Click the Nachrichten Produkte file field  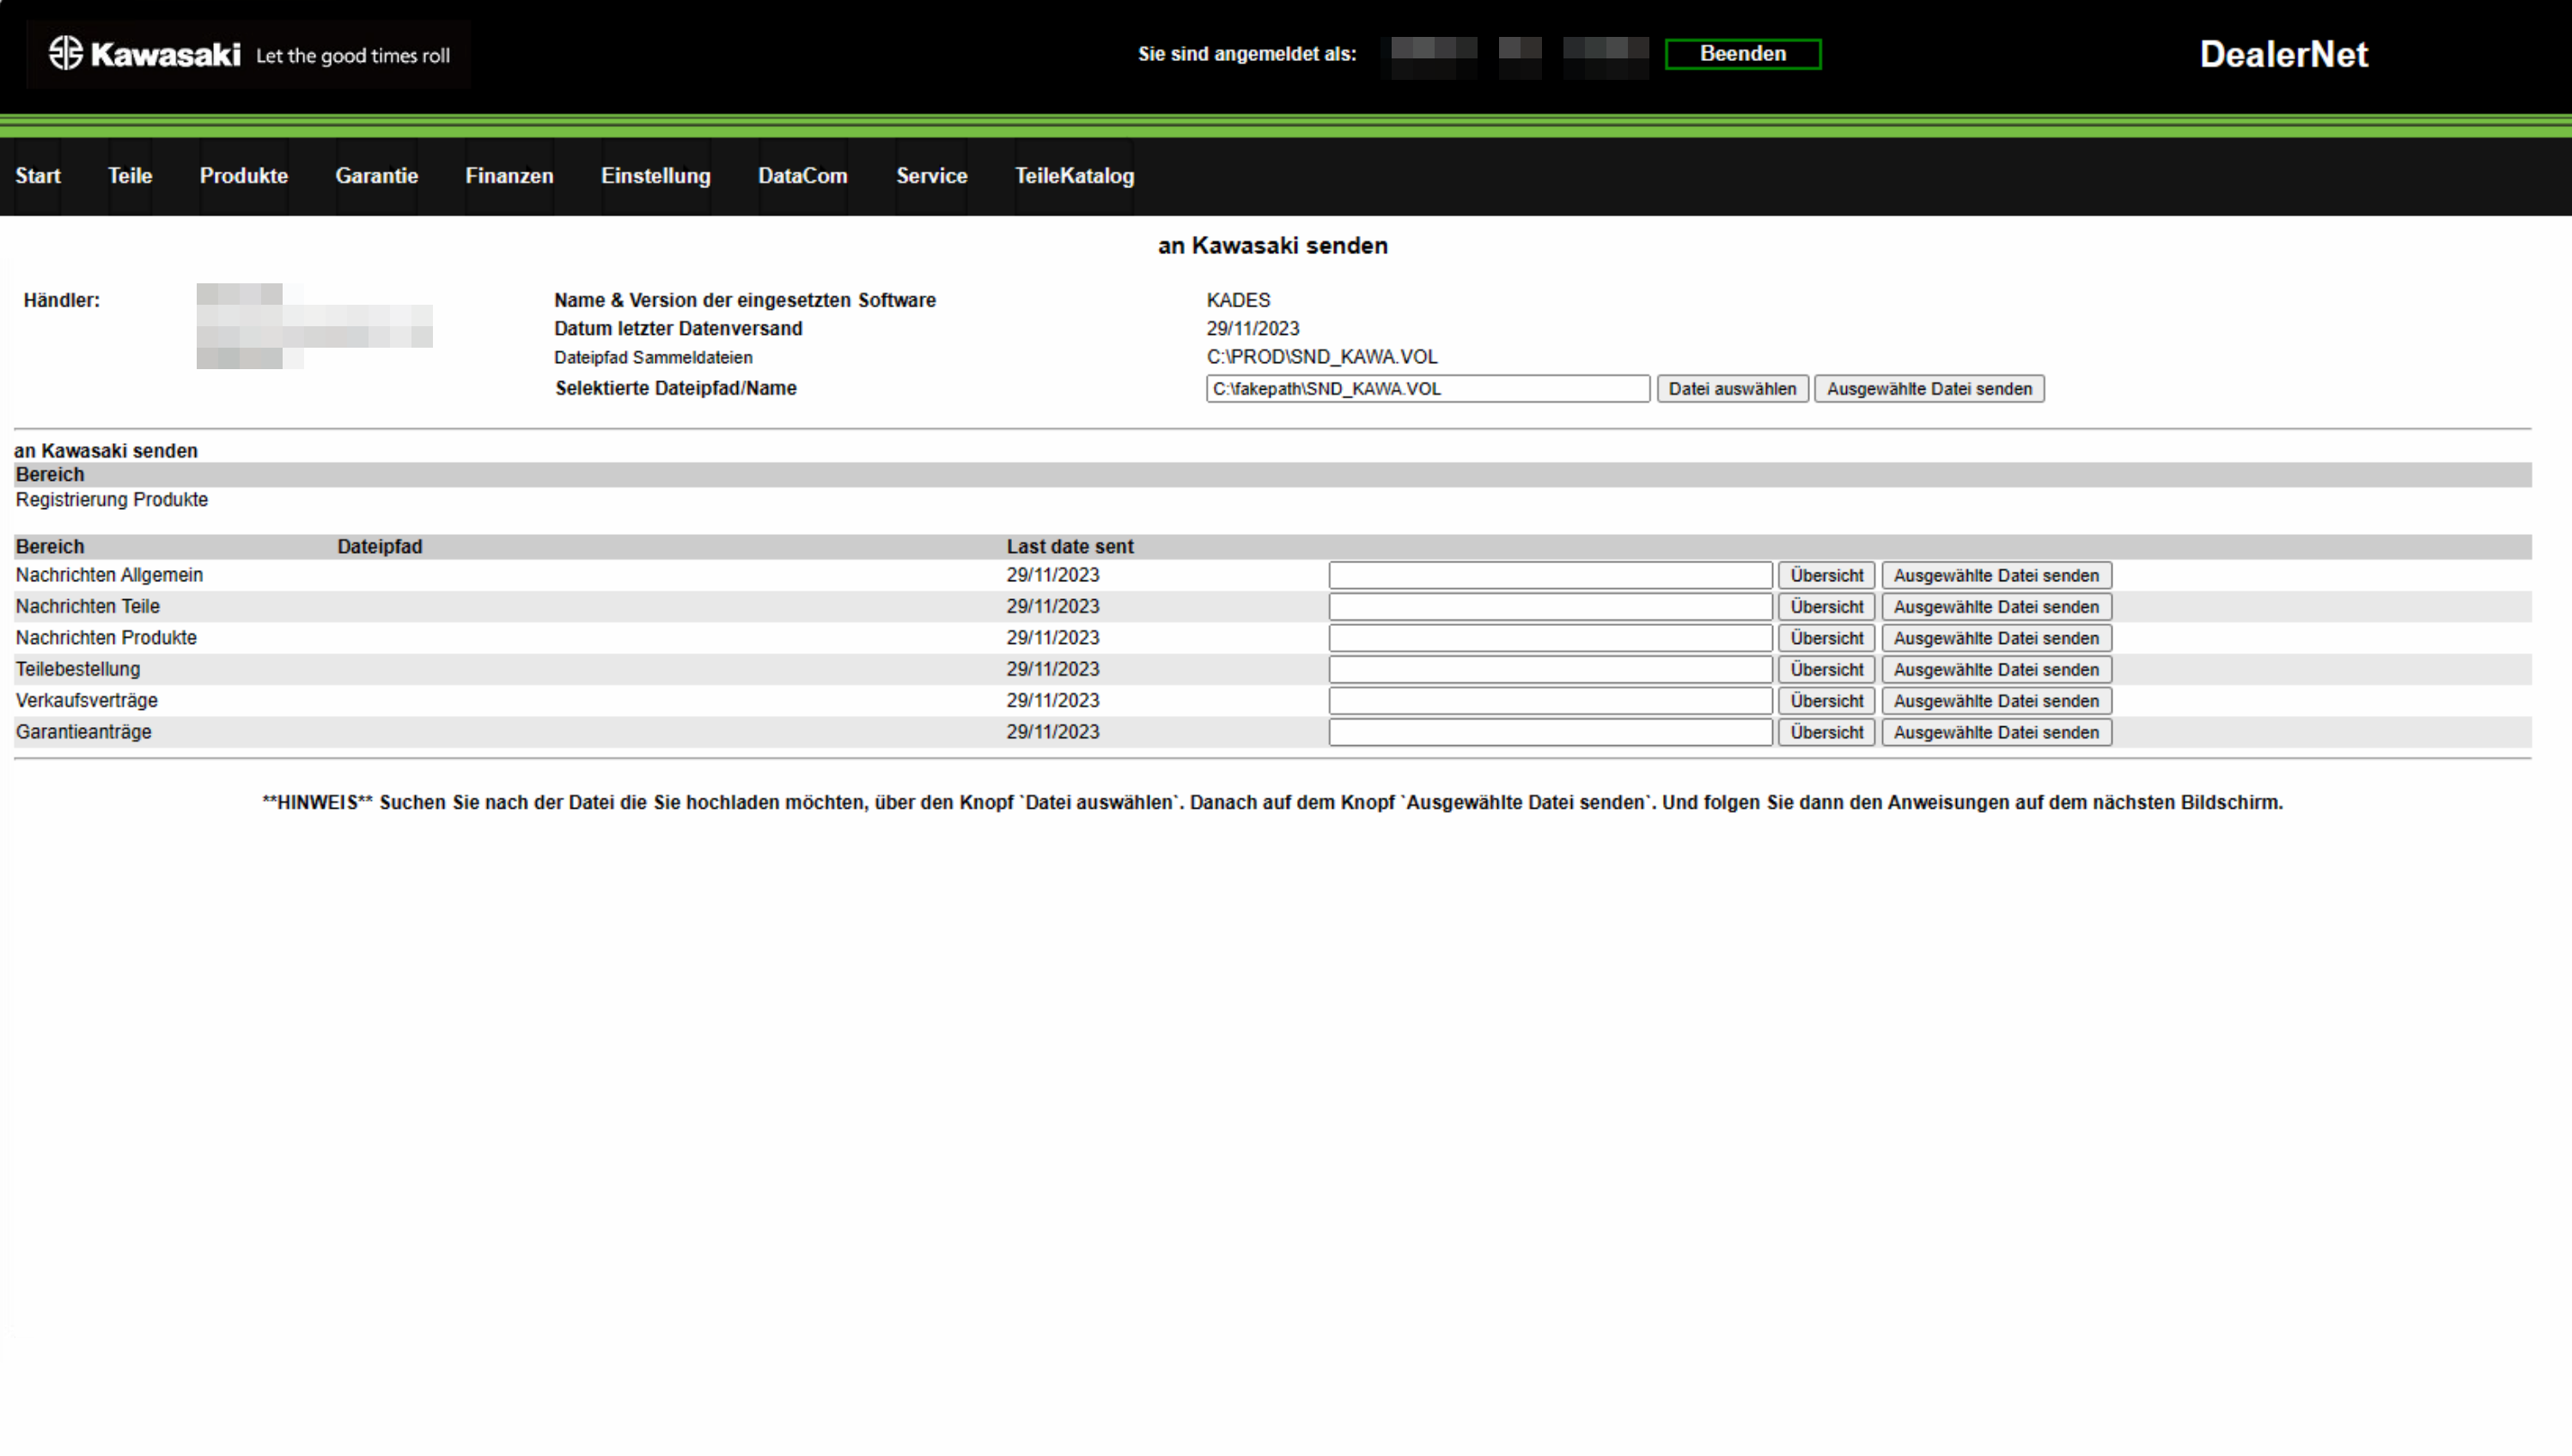pos(1550,638)
